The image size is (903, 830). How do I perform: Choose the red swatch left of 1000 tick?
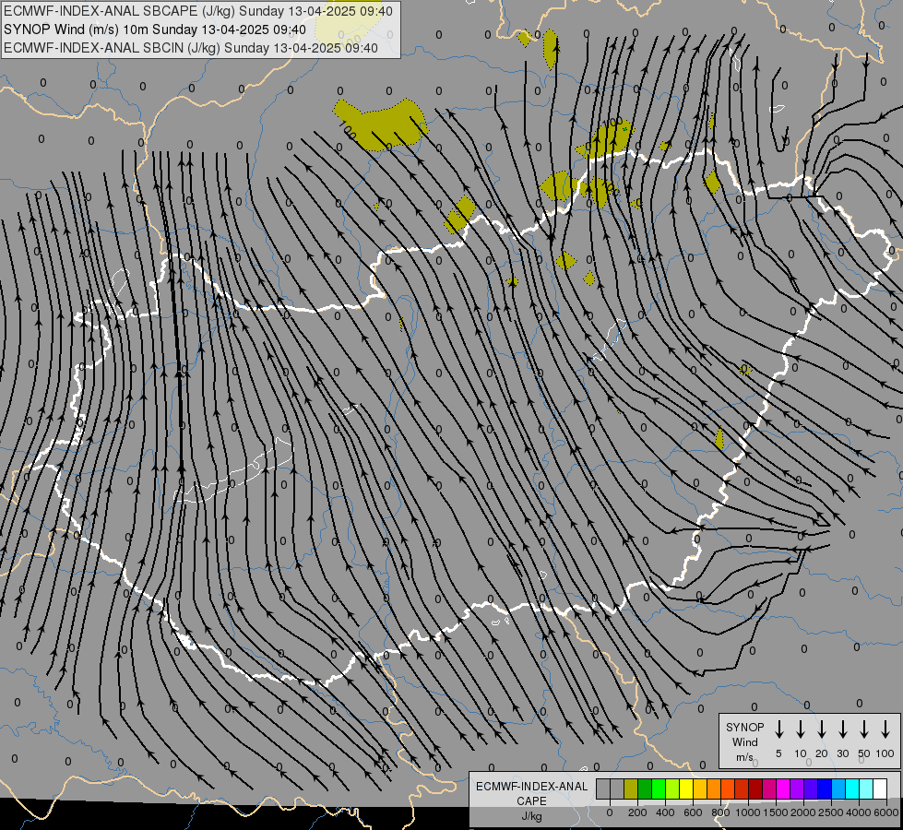click(742, 789)
